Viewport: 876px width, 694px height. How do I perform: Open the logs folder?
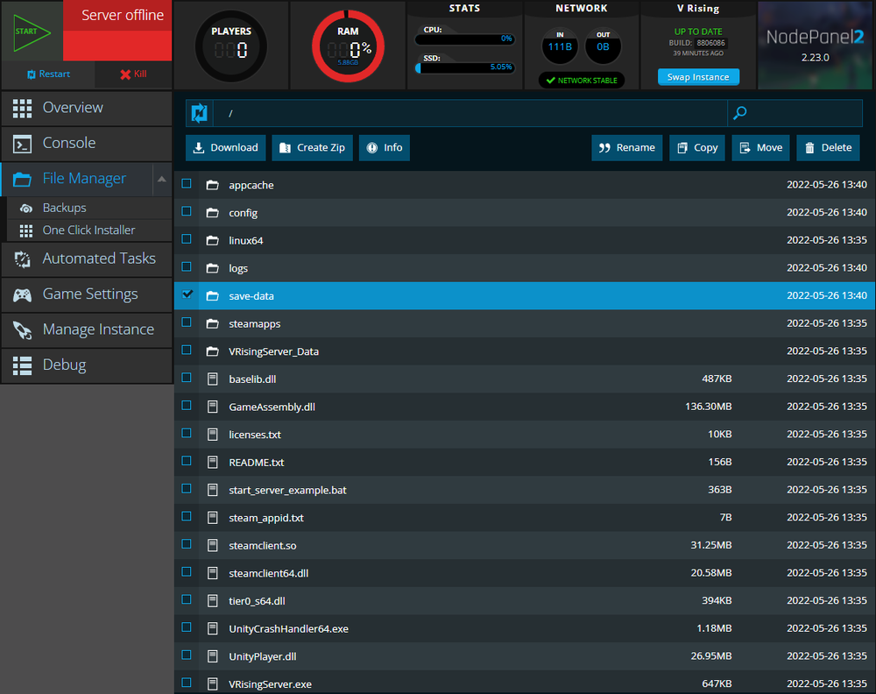[x=238, y=268]
